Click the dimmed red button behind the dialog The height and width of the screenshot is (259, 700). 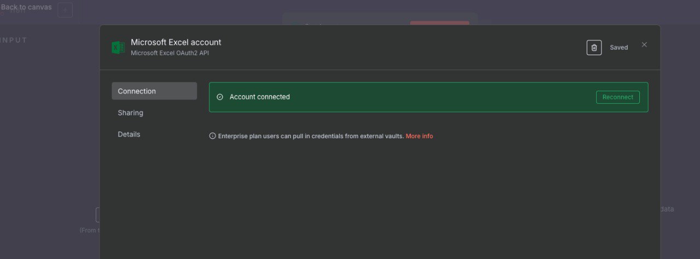pyautogui.click(x=440, y=23)
